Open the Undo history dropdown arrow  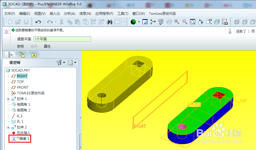[x=44, y=22]
